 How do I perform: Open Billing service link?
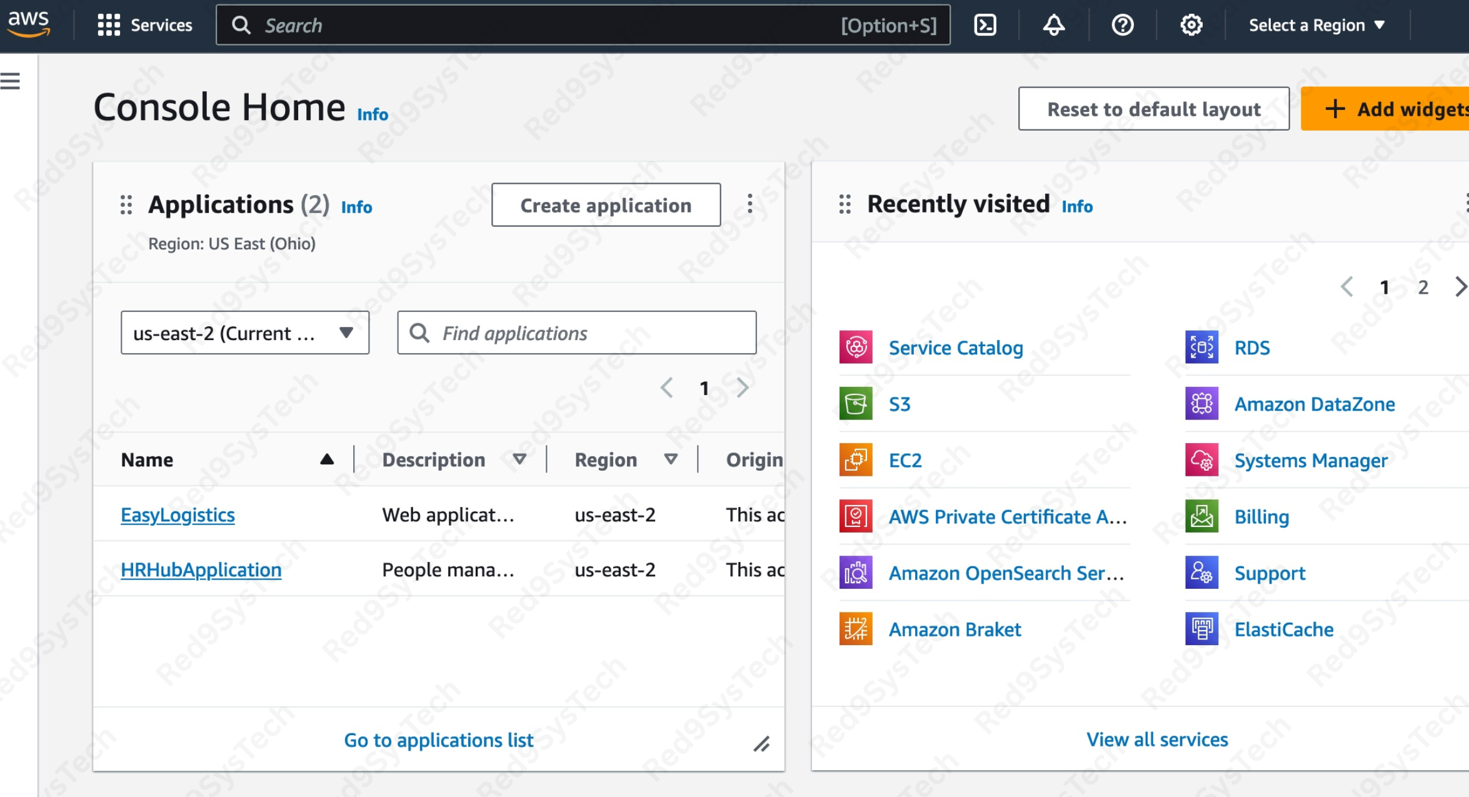[x=1261, y=517]
